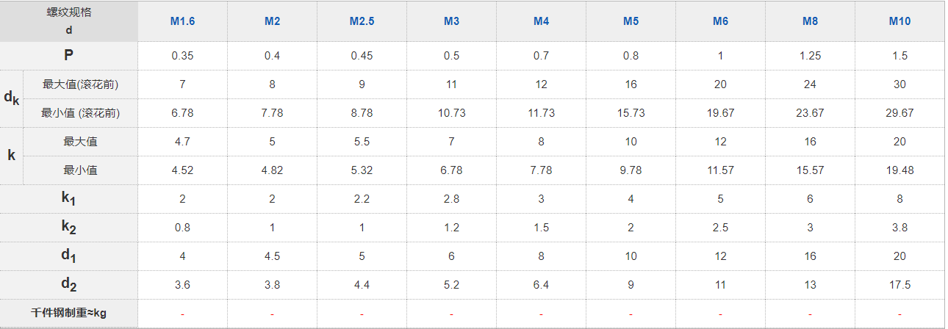Open the M3 column link
Image resolution: width=948 pixels, height=329 pixels.
pyautogui.click(x=451, y=21)
